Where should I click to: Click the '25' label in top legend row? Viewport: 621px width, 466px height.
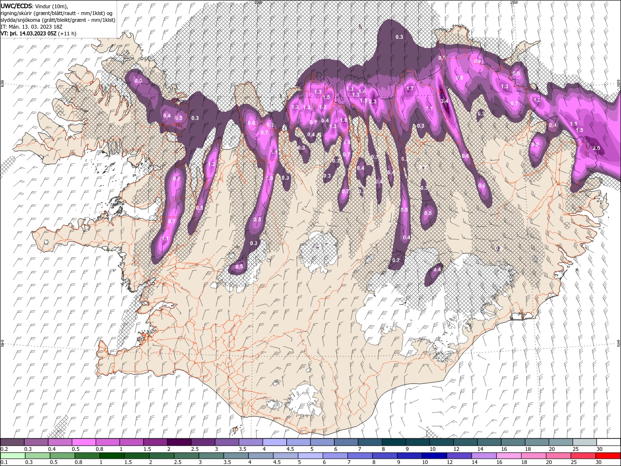pyautogui.click(x=575, y=449)
